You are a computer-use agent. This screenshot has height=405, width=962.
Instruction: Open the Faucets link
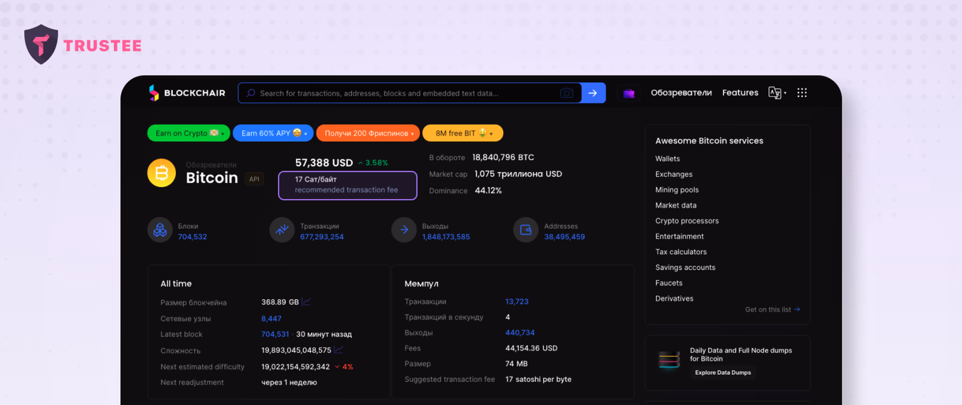coord(669,283)
